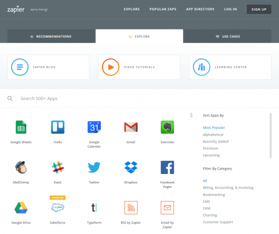Filter by Charting category
Image resolution: width=279 pixels, height=234 pixels.
pos(210,215)
